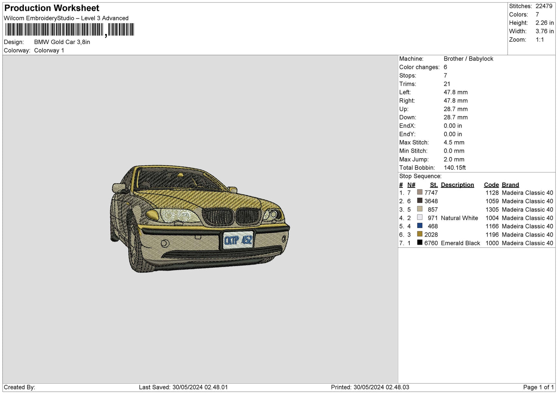Click the Width value '3.76 in'
The height and width of the screenshot is (394, 558).
click(544, 31)
